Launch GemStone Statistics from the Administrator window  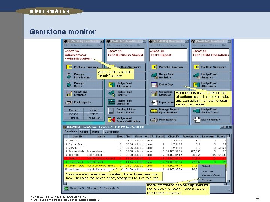[x=84, y=94]
